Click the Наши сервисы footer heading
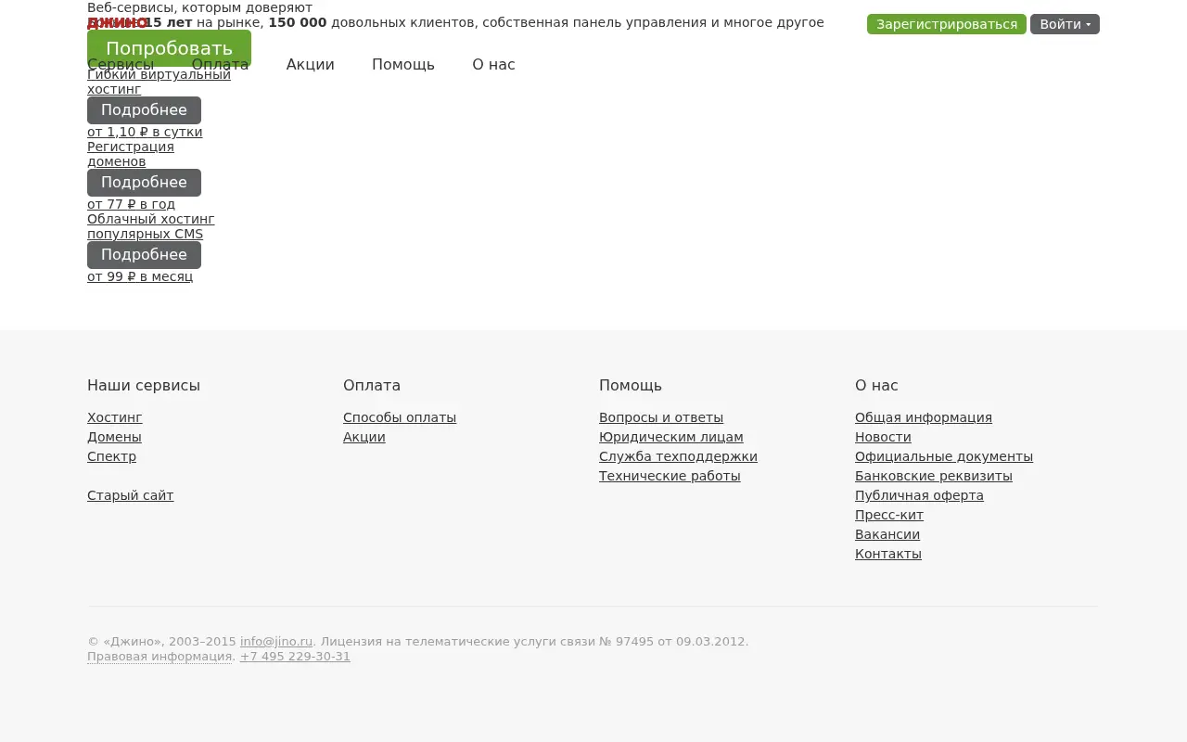This screenshot has width=1187, height=742. (x=144, y=385)
